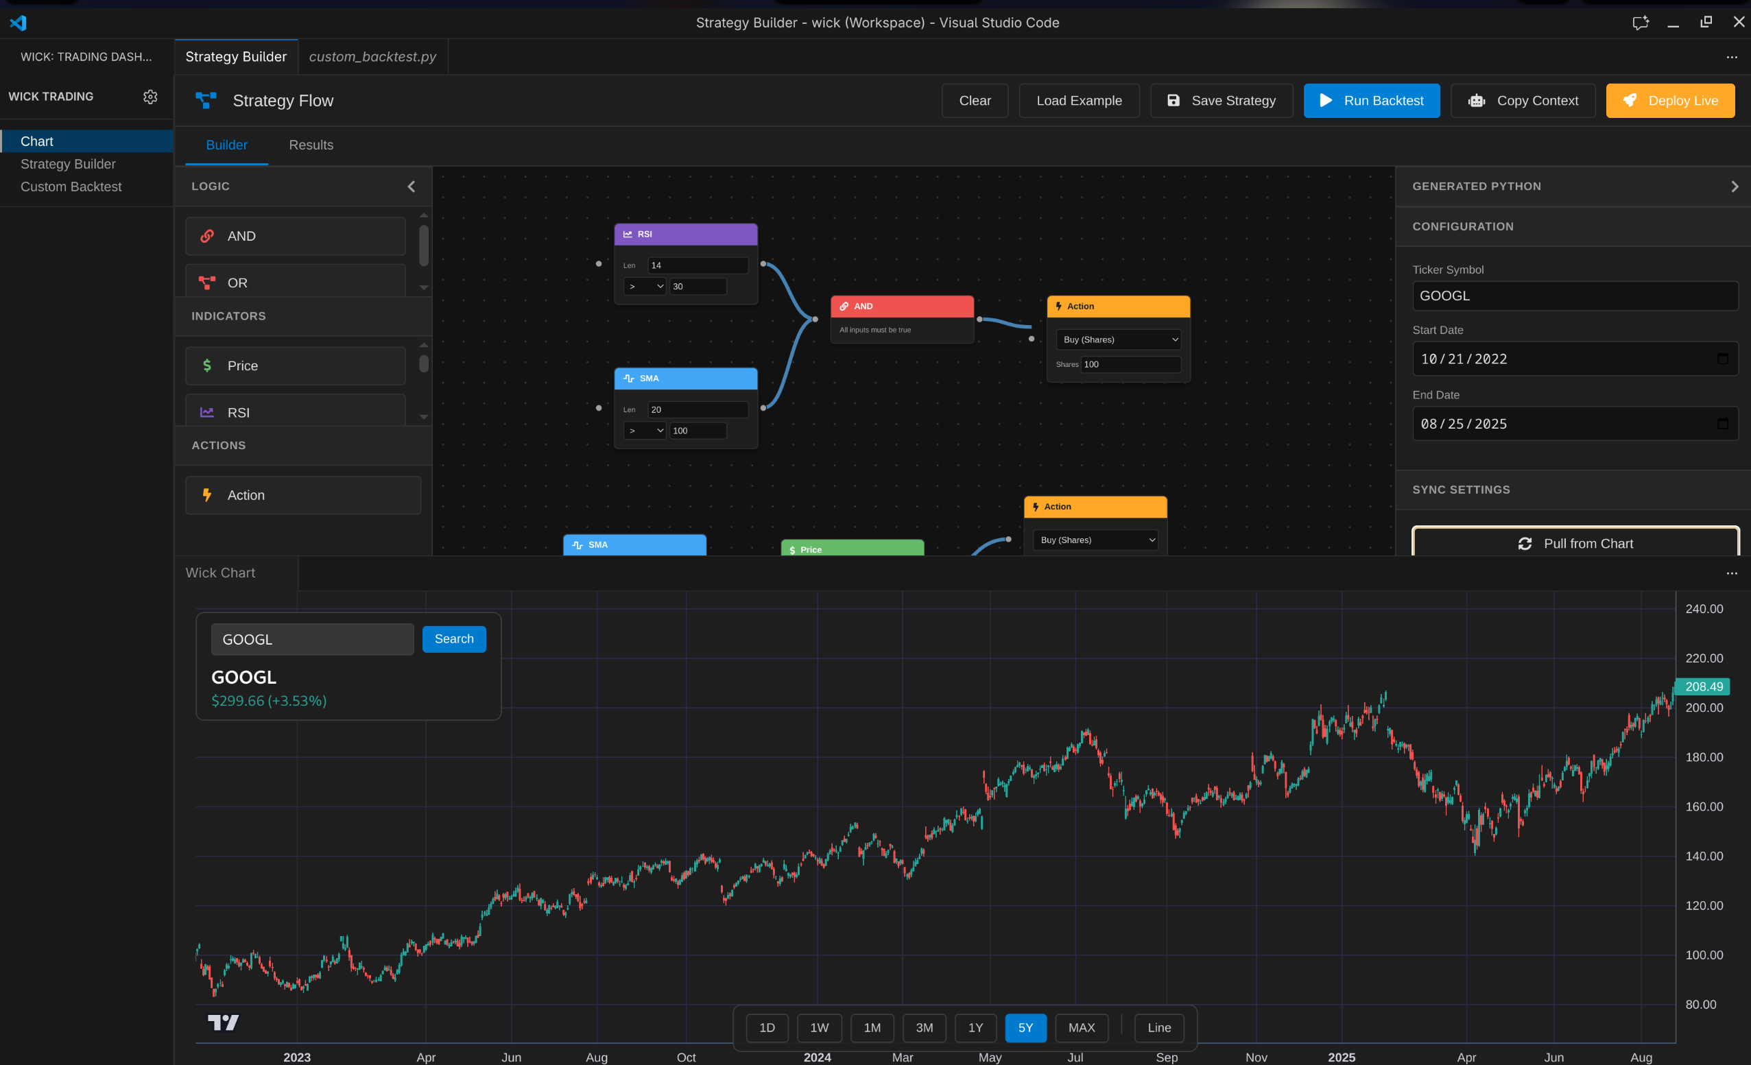Click the TradingView logo on chart
1751x1065 pixels.
click(223, 1022)
